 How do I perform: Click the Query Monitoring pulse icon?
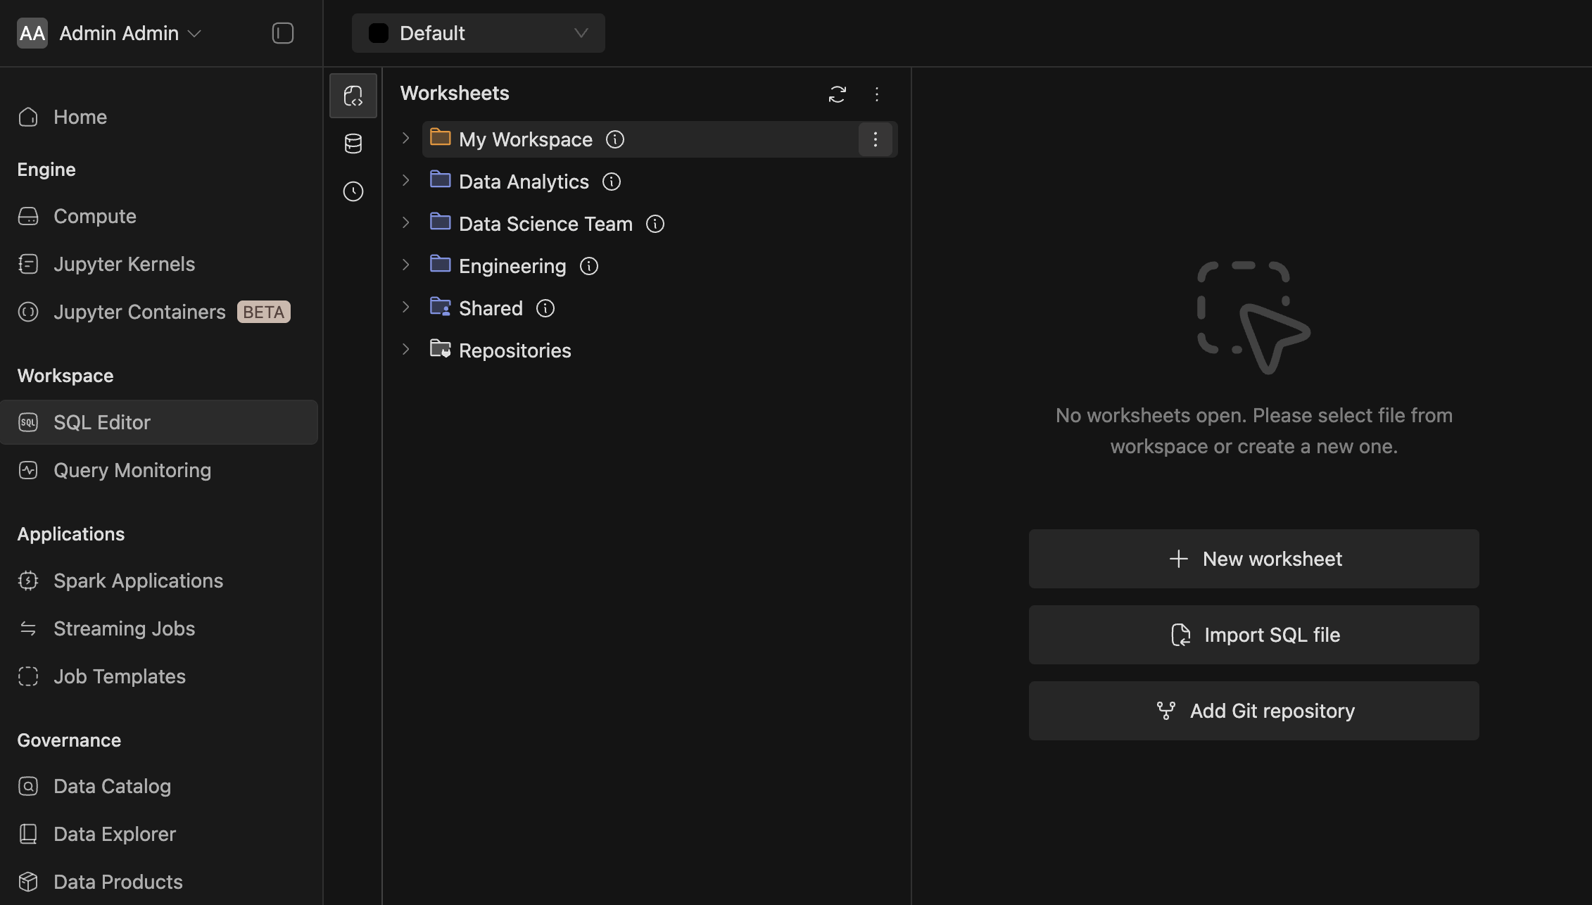[x=28, y=470]
